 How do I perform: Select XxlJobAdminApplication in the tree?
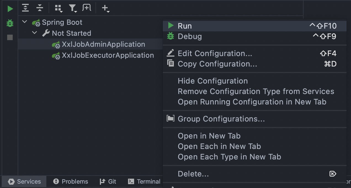[x=103, y=44]
